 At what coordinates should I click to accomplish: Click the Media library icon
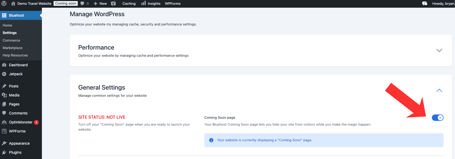click(4, 95)
